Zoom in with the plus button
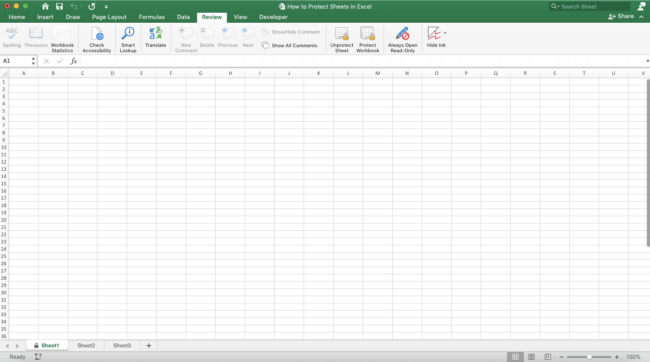Image resolution: width=650 pixels, height=362 pixels. (617, 357)
